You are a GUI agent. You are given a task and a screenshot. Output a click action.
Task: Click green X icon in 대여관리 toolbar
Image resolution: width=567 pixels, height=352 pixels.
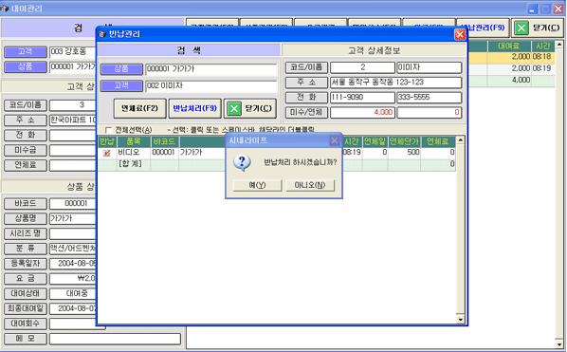(521, 28)
